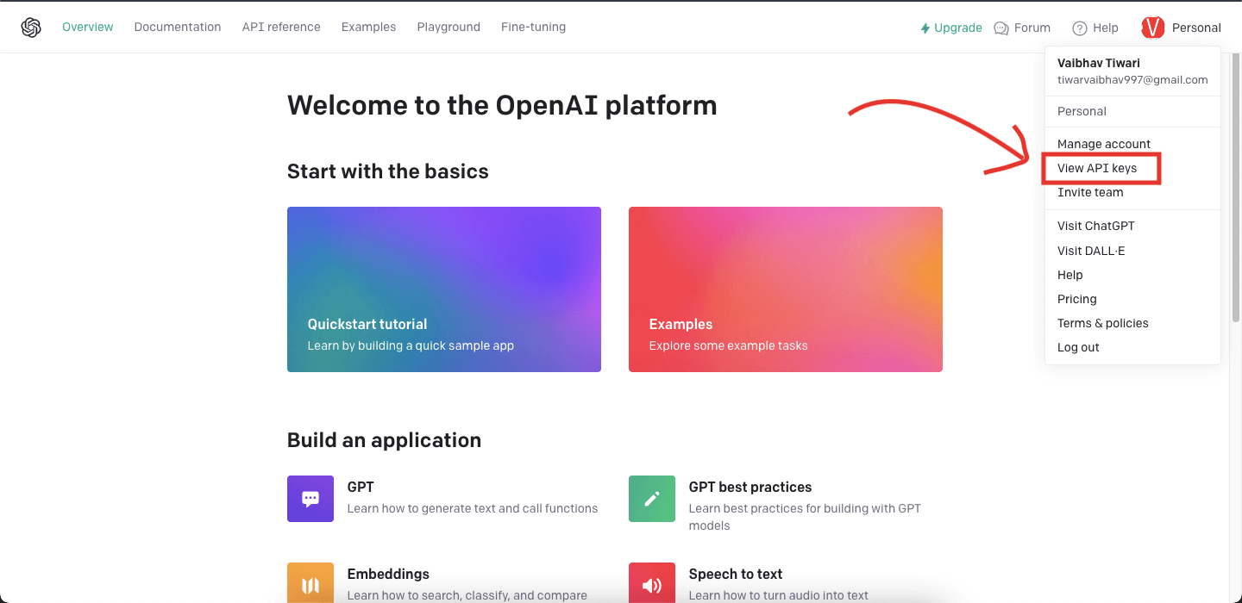Click the Upgrade link
This screenshot has width=1242, height=603.
click(x=951, y=28)
